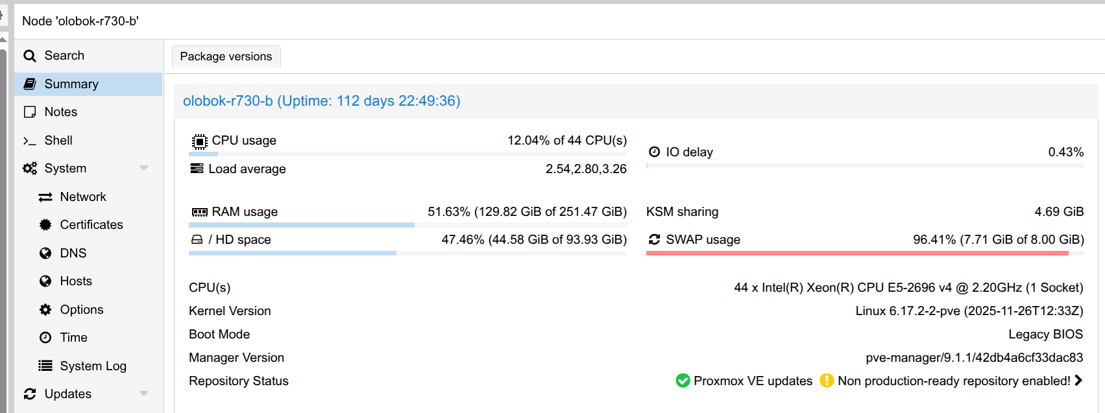
Task: Click the System gears icon
Action: 30,169
